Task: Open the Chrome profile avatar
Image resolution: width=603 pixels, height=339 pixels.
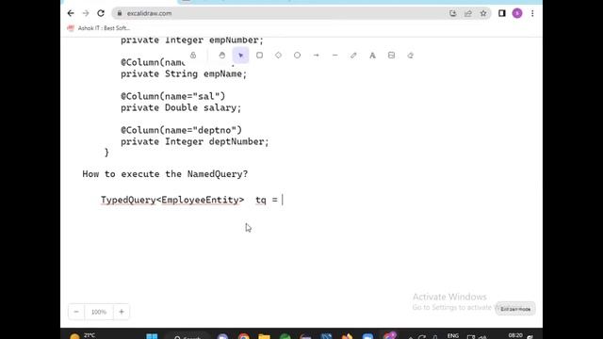Action: coord(517,13)
